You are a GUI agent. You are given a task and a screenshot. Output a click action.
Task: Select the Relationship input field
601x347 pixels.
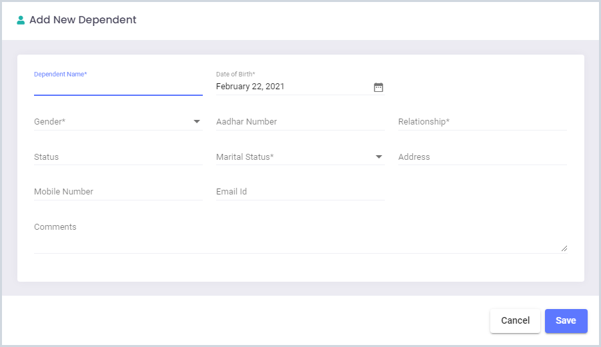[482, 122]
